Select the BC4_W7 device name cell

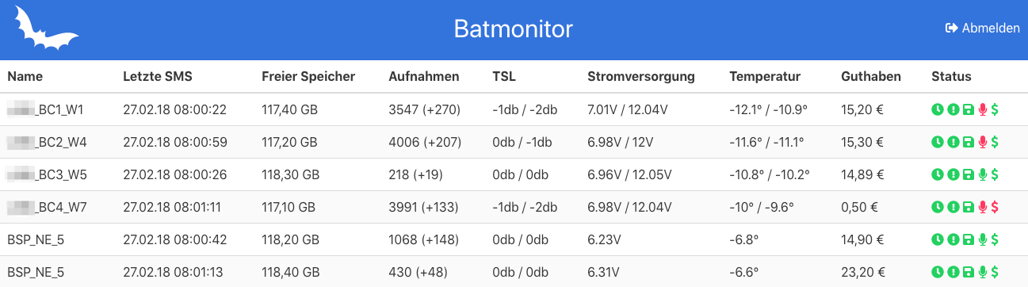46,207
